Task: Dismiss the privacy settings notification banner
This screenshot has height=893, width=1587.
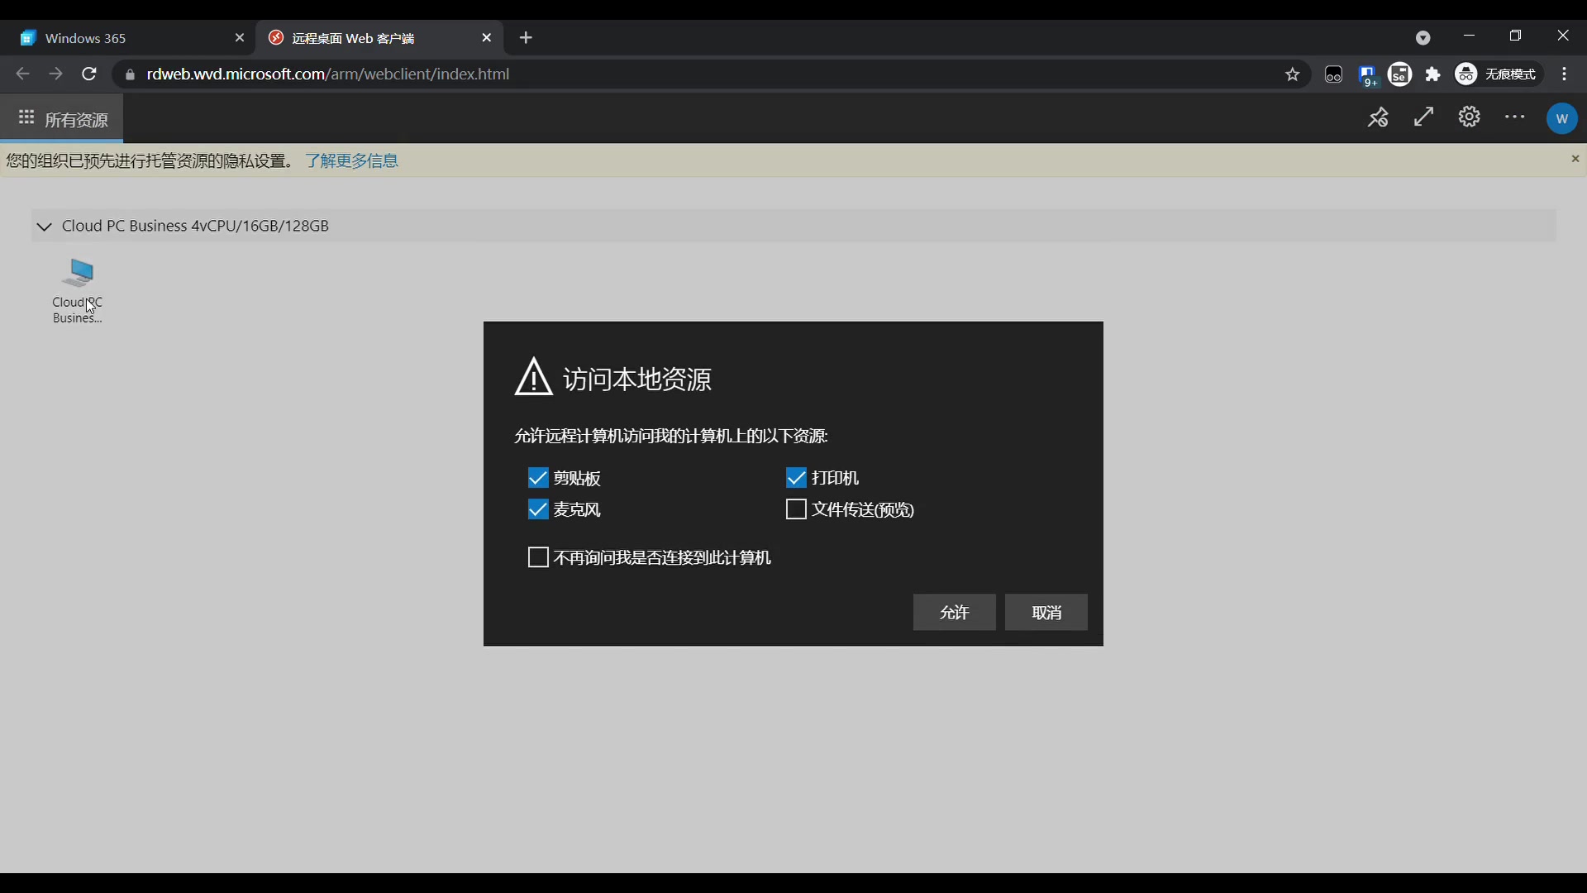Action: coord(1575,159)
